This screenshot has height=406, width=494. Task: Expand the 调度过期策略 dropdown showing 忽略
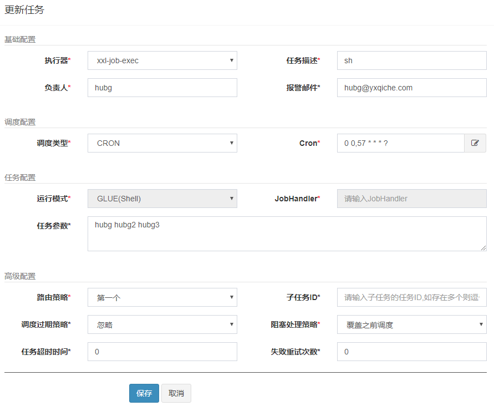[x=162, y=324]
